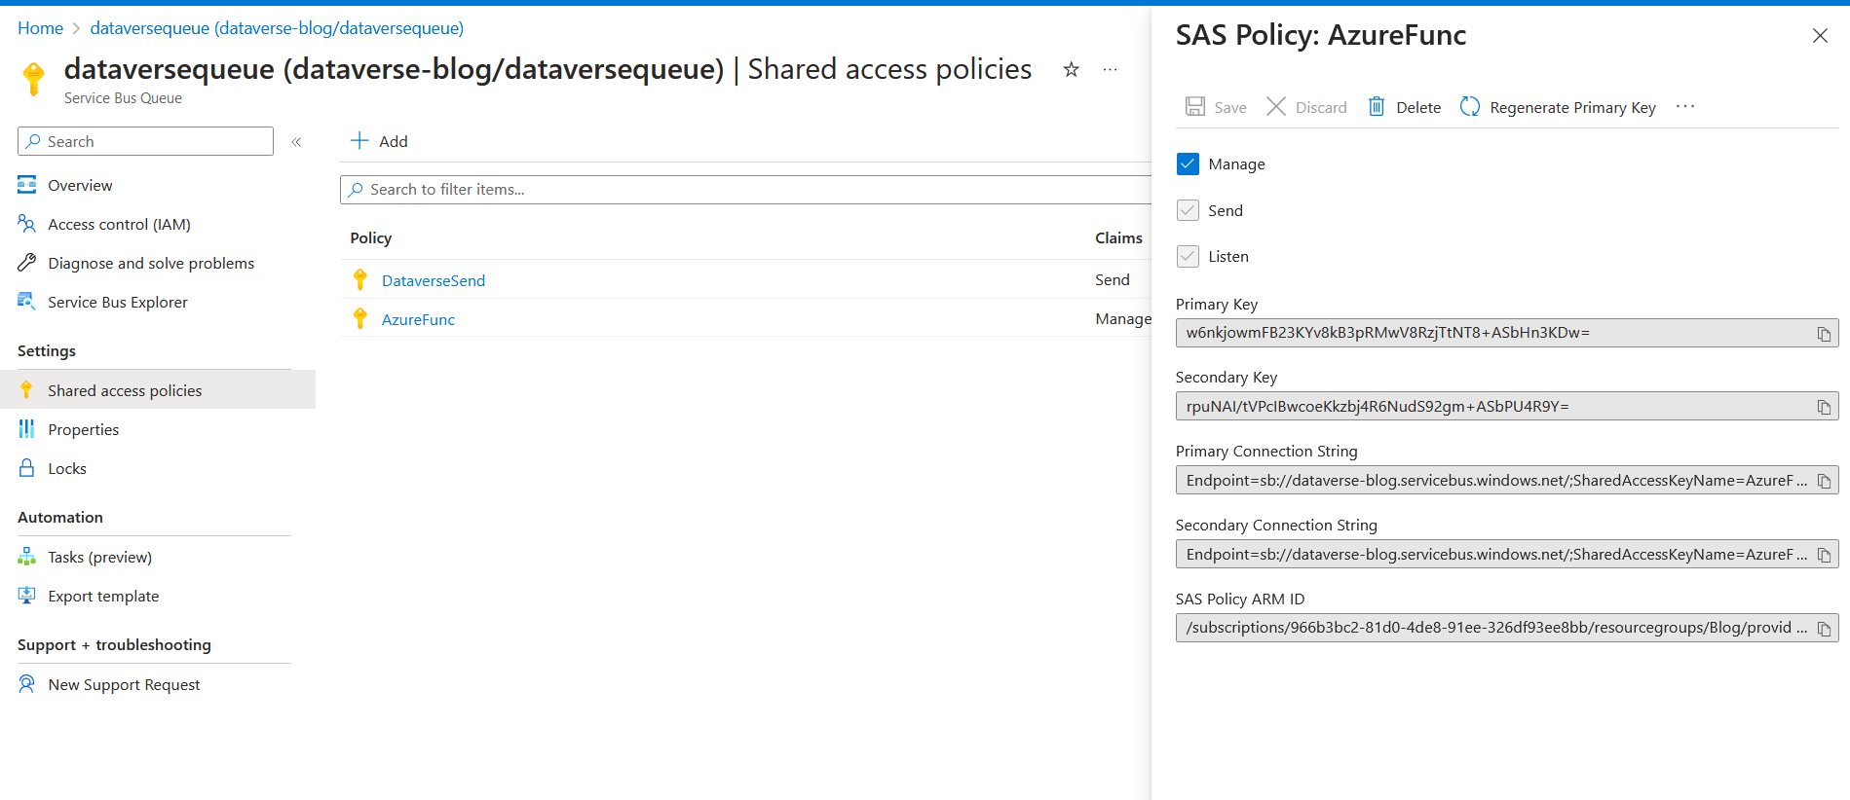The width and height of the screenshot is (1850, 800).
Task: Collapse the left navigation menu
Action: click(x=296, y=142)
